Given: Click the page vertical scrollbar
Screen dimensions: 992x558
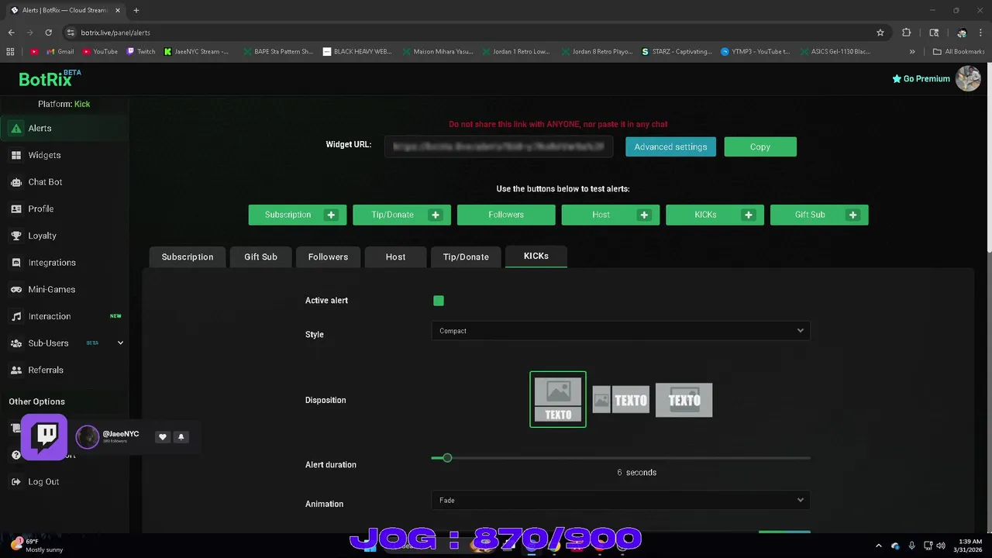Looking at the screenshot, I should coord(988,159).
